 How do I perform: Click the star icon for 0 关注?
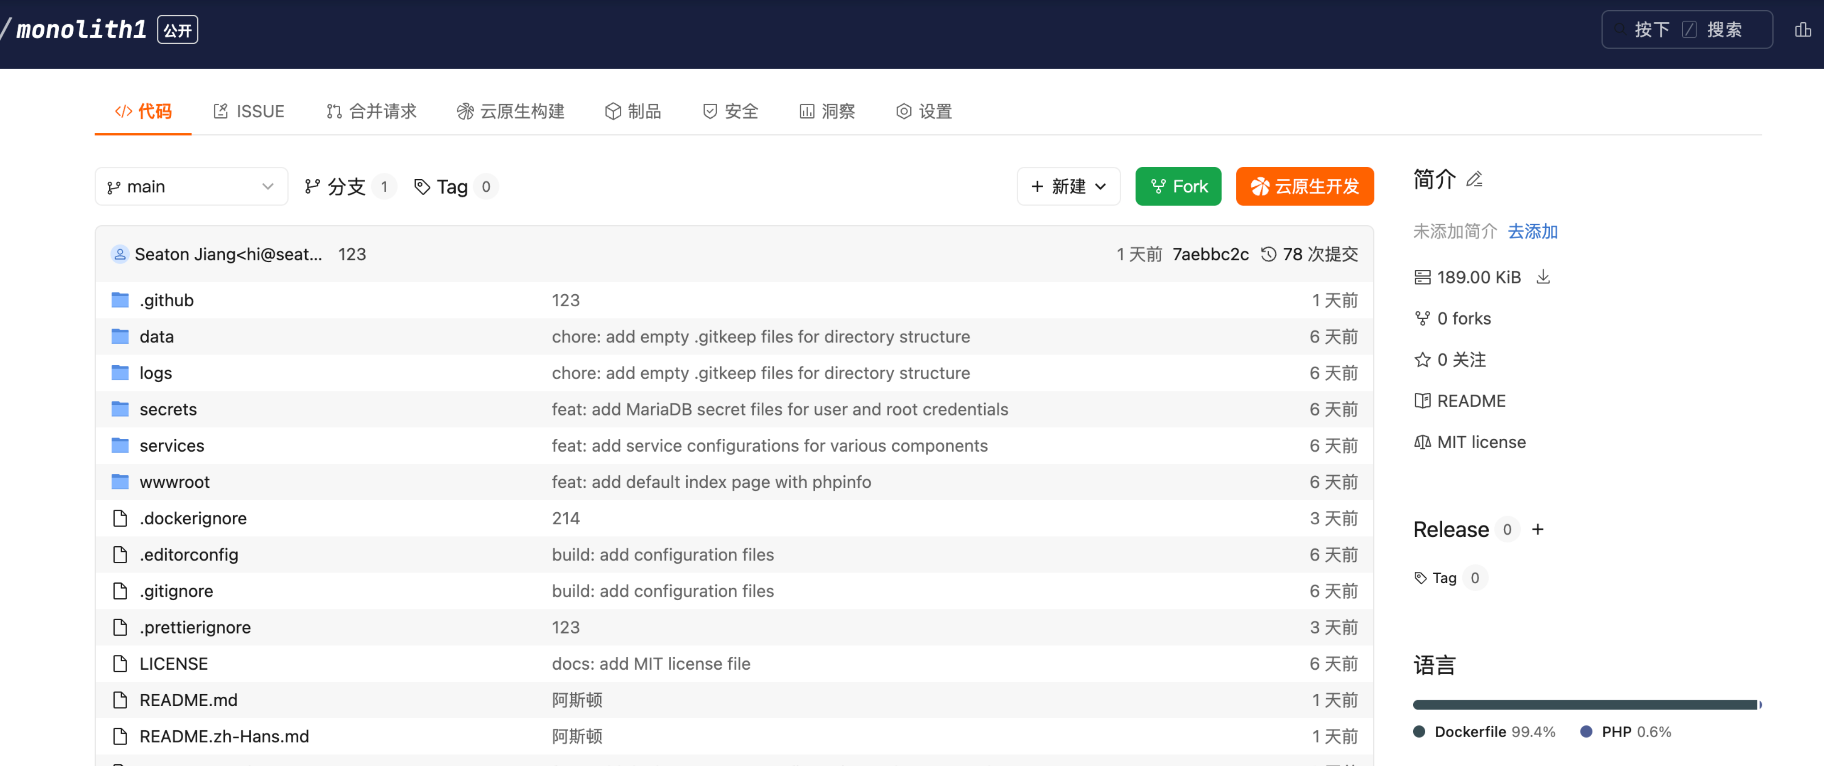point(1422,360)
